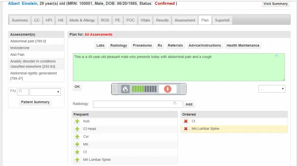297x166 pixels.
Task: Open the Results tab
Action: coord(162,20)
